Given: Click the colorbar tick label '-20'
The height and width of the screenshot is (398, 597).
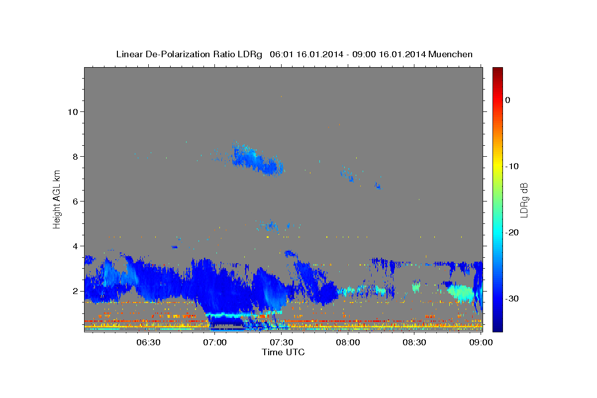Looking at the screenshot, I should [x=512, y=232].
